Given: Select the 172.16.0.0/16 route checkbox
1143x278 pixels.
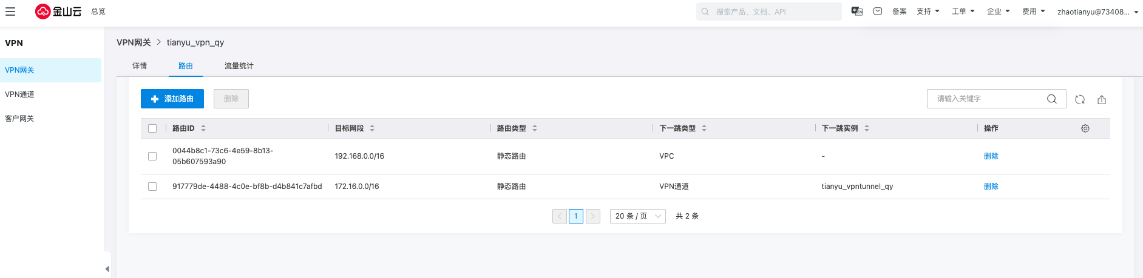Looking at the screenshot, I should (x=152, y=187).
